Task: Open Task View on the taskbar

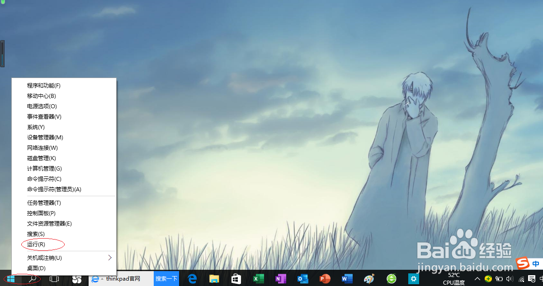Action: 54,279
